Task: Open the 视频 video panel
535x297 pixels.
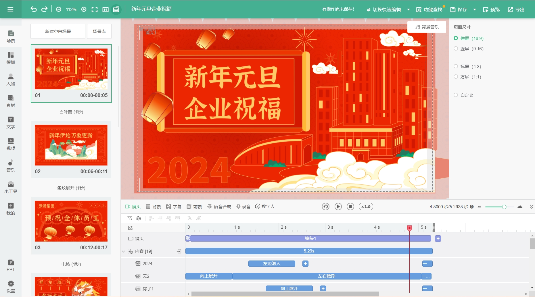Action: 11,144
